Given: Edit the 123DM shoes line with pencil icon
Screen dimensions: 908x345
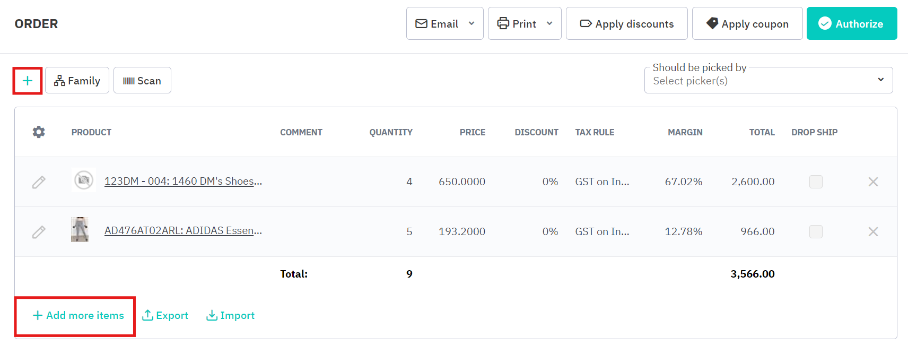Looking at the screenshot, I should click(x=39, y=182).
